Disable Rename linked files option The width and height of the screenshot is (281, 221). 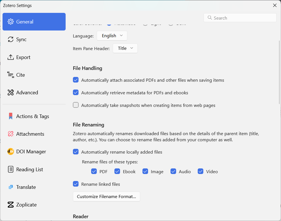tap(76, 184)
